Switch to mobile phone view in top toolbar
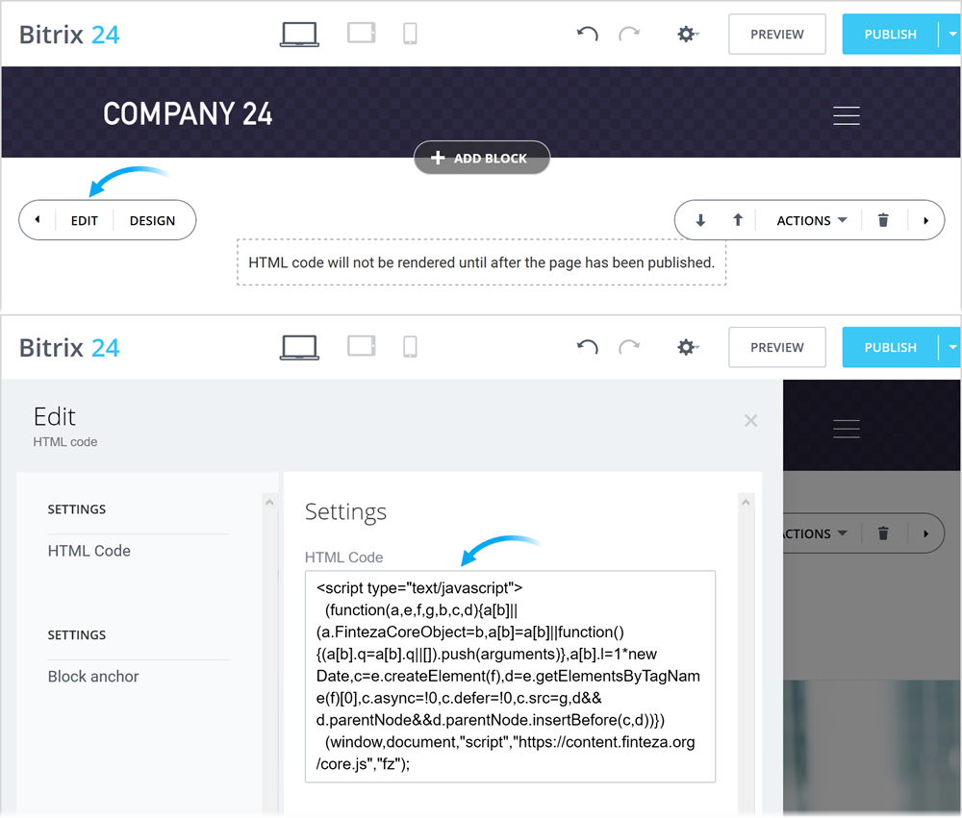Viewport: 962px width, 818px height. (410, 34)
